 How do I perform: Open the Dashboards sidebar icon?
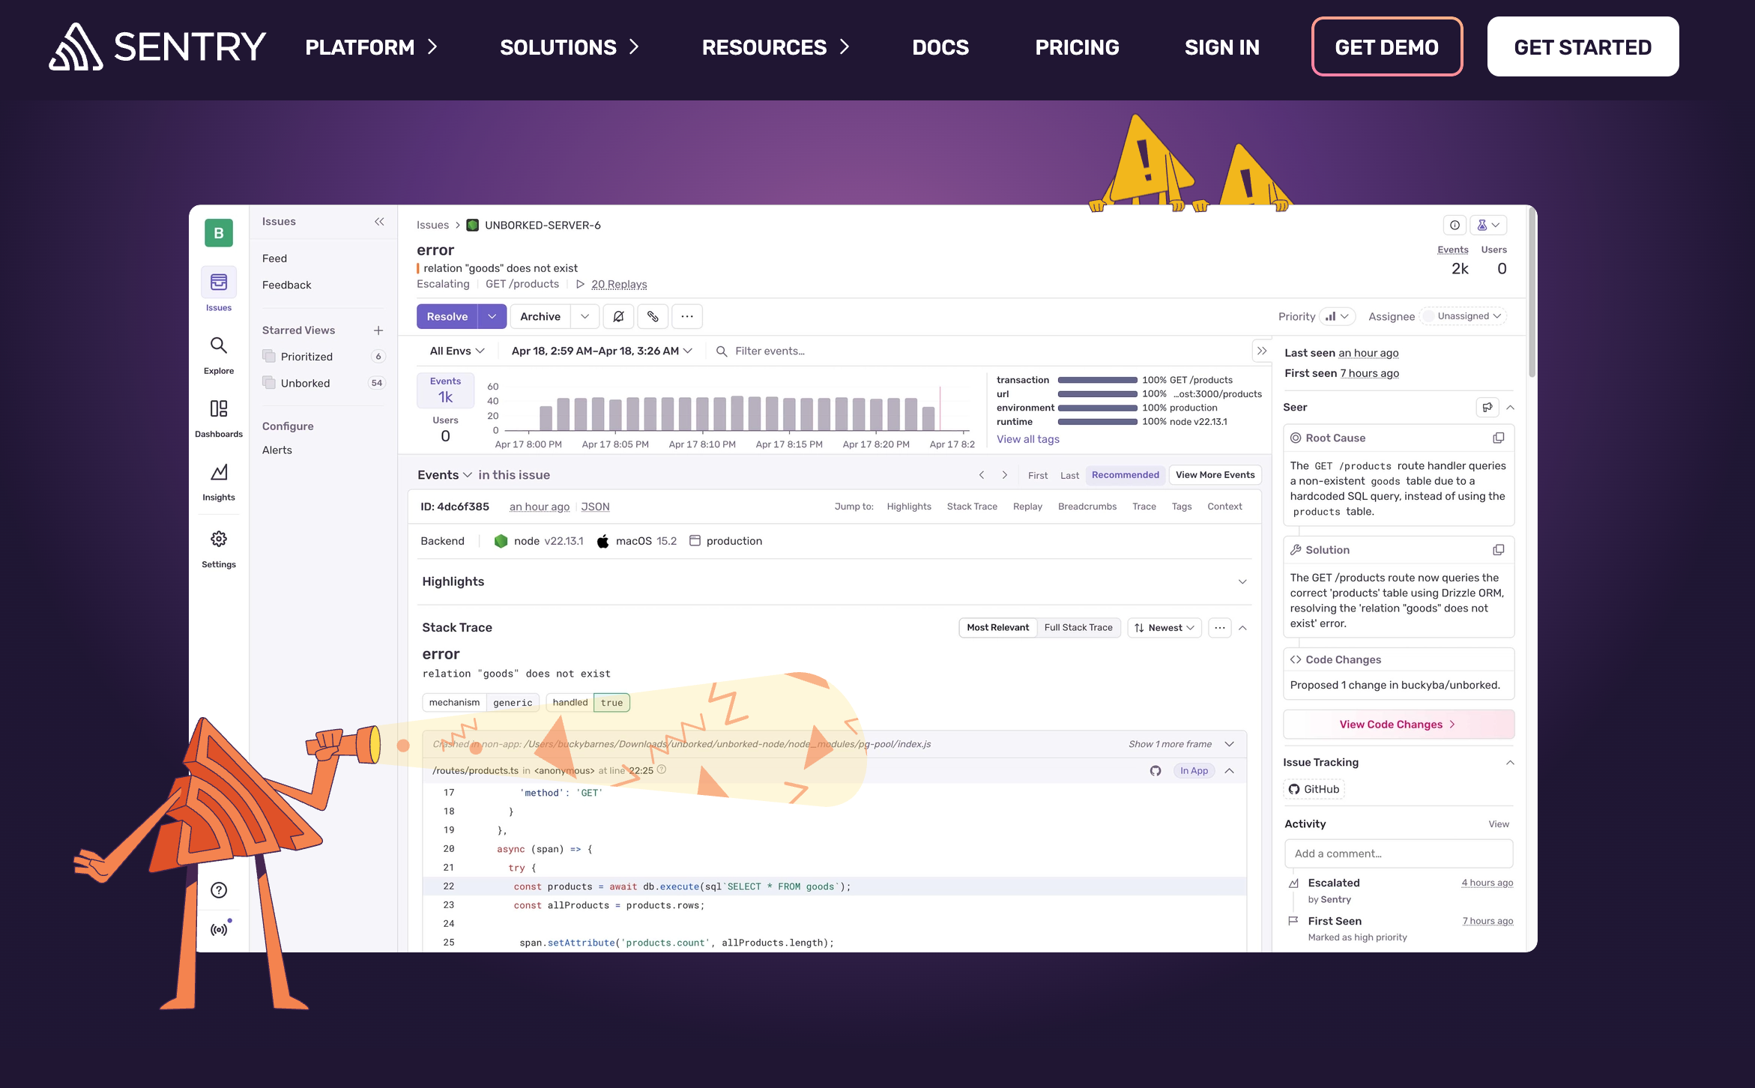coord(218,409)
